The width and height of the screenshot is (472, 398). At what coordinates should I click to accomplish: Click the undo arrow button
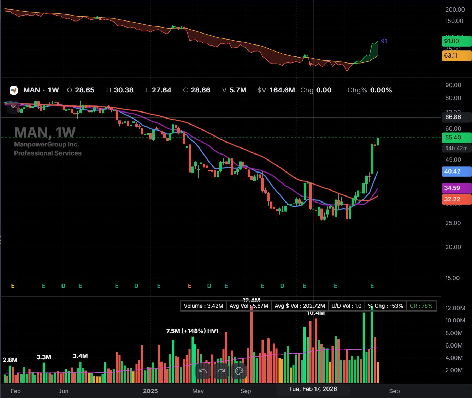coord(203,371)
